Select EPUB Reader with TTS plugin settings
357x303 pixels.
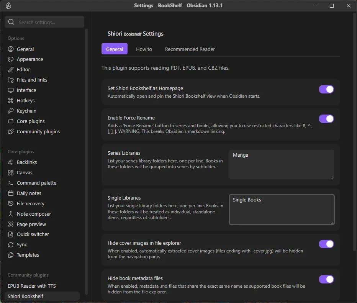click(42, 286)
